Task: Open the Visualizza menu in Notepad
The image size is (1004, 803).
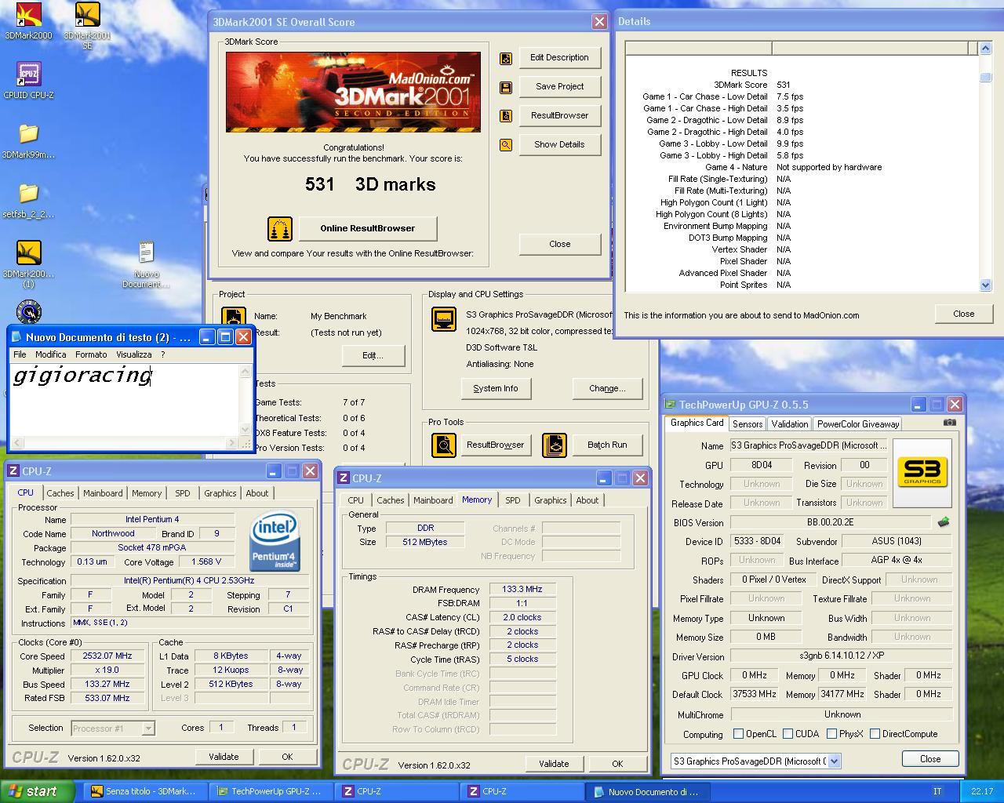Action: point(133,354)
